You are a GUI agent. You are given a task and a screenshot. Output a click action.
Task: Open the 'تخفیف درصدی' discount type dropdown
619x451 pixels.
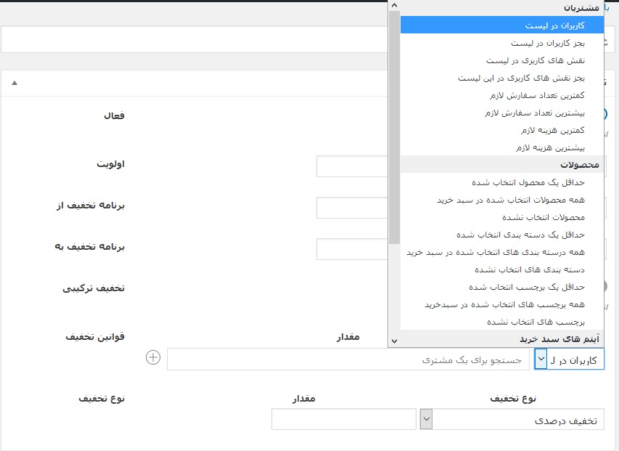point(512,419)
